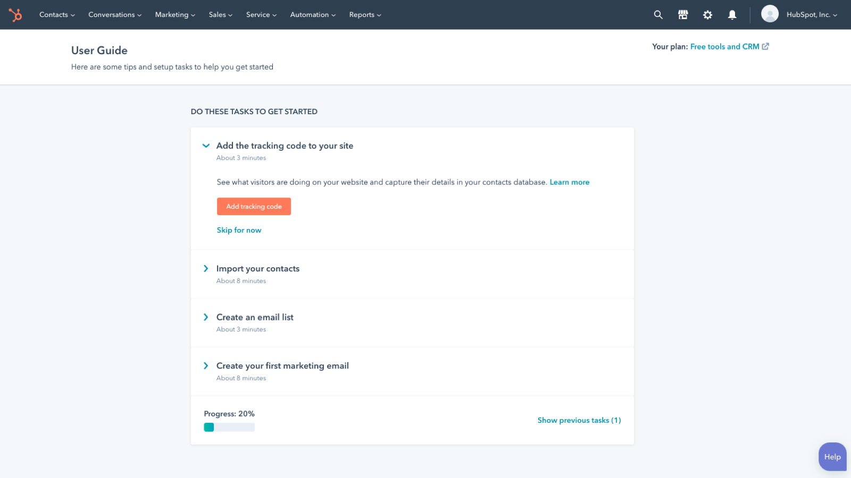851x478 pixels.
Task: Open the Settings gear icon
Action: (707, 14)
